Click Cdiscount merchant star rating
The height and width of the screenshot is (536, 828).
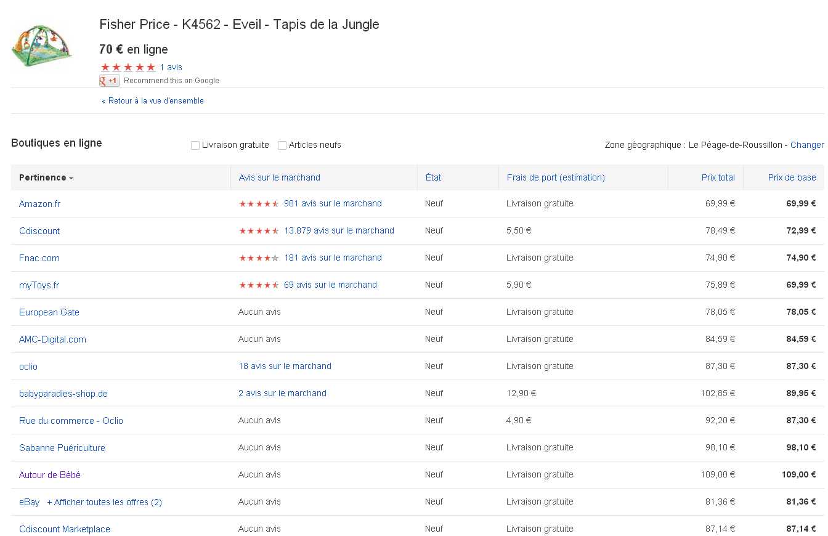259,231
